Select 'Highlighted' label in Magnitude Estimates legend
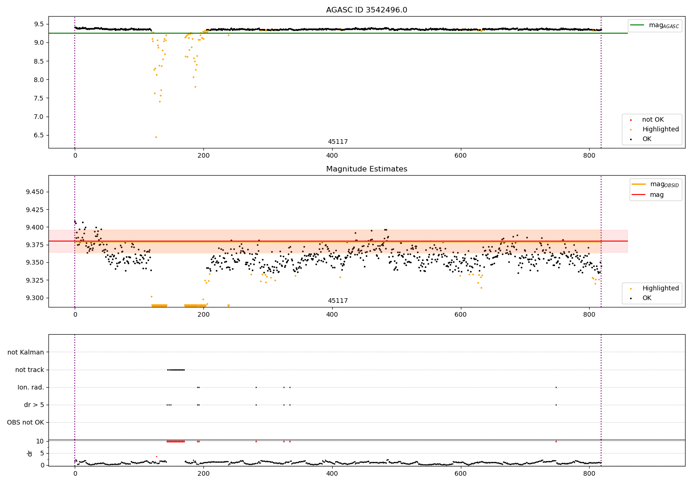 click(x=661, y=289)
